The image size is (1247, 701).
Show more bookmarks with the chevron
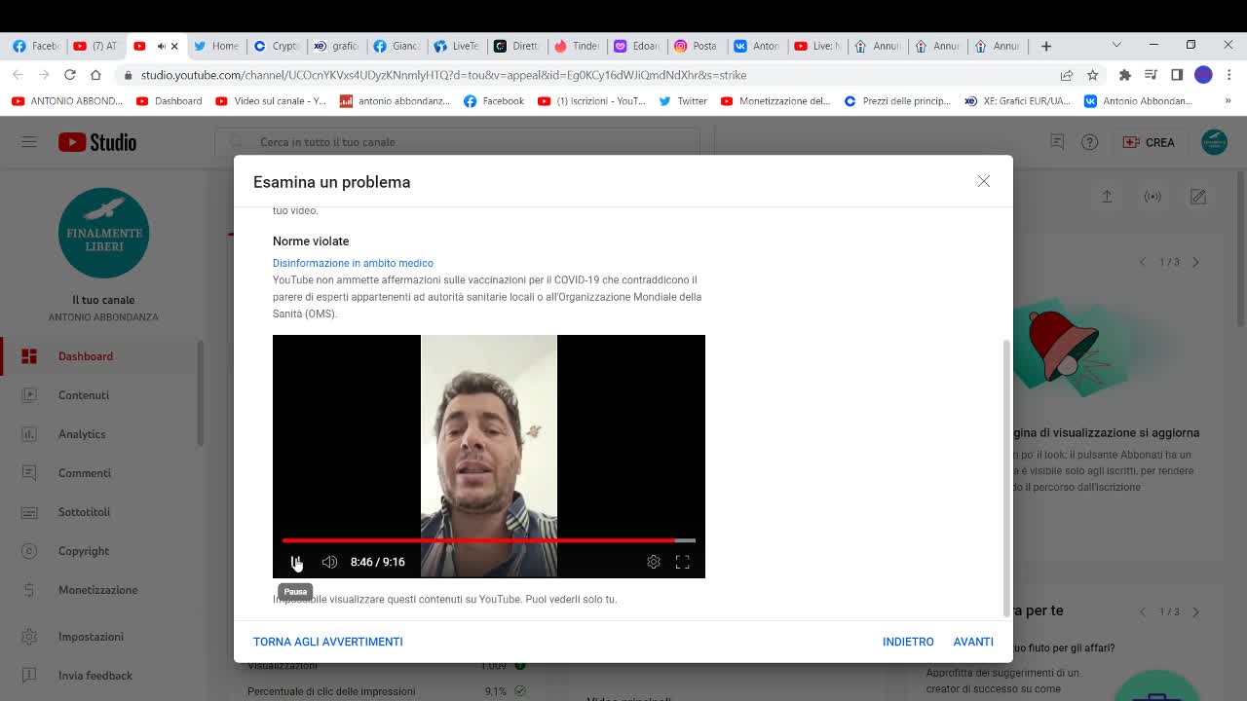1228,101
